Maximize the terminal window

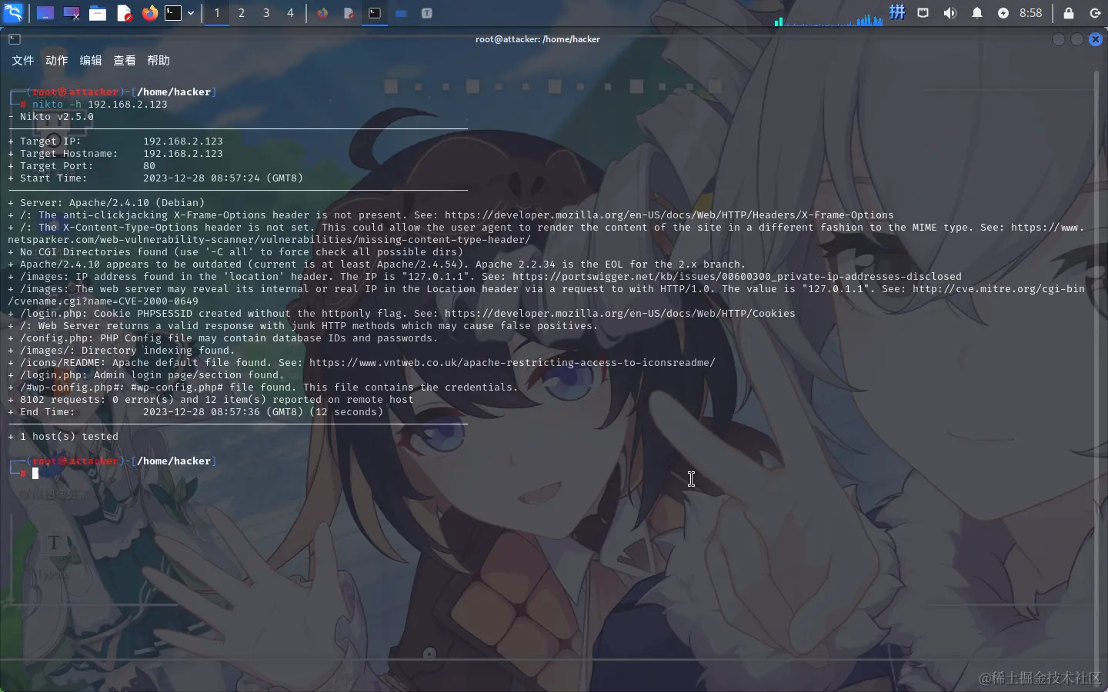click(1077, 39)
